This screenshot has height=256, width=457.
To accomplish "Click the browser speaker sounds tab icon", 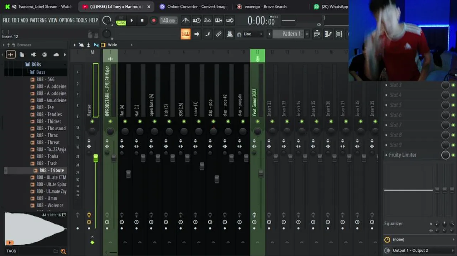I will pos(33,54).
